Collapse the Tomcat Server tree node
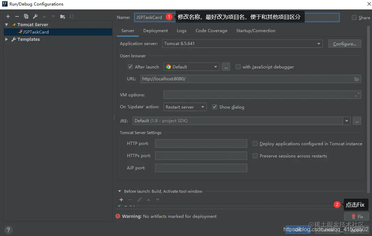 click(7, 25)
